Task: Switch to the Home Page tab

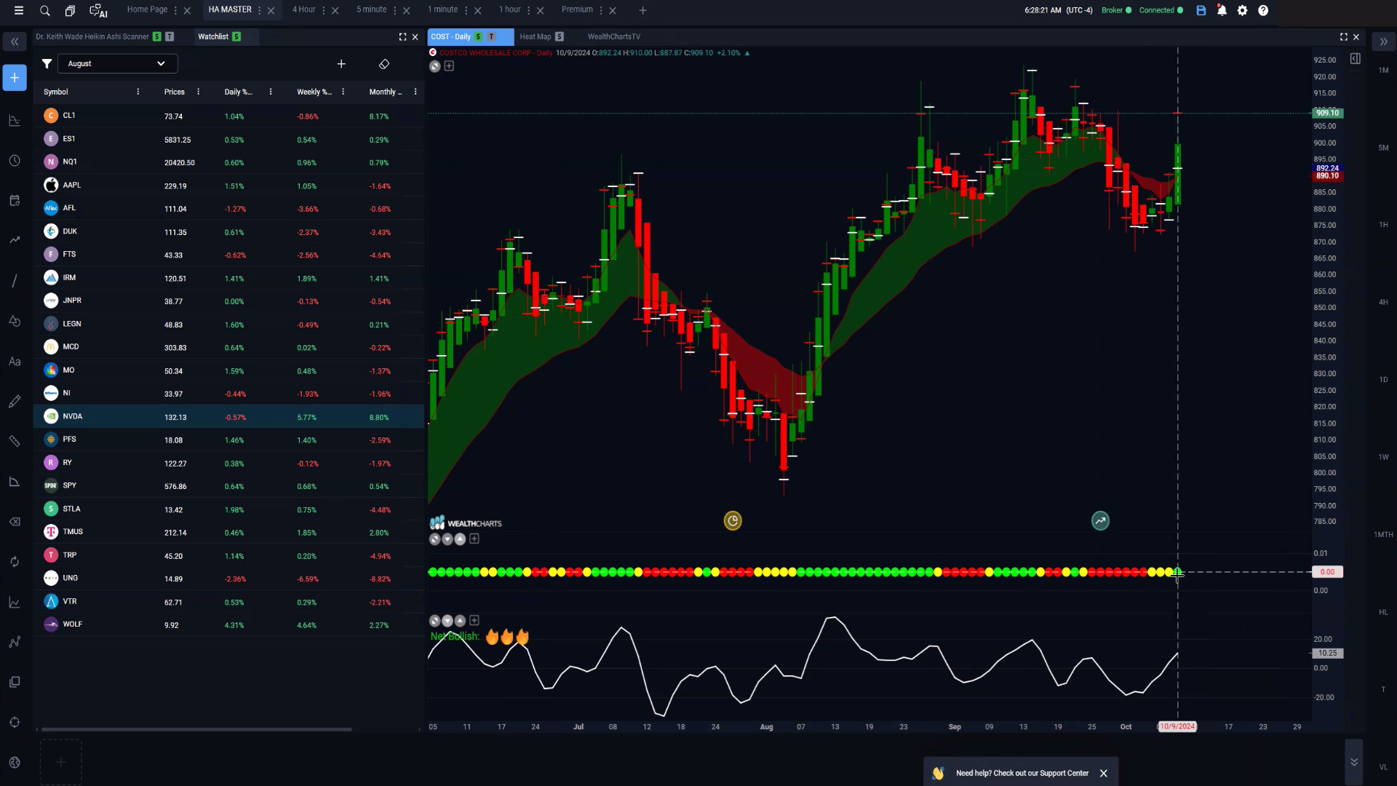Action: (x=147, y=9)
